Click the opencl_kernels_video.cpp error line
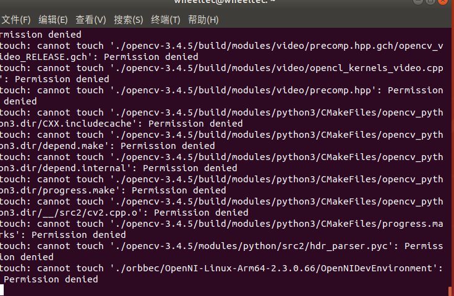Image resolution: width=454 pixels, height=296 pixels. [x=221, y=74]
